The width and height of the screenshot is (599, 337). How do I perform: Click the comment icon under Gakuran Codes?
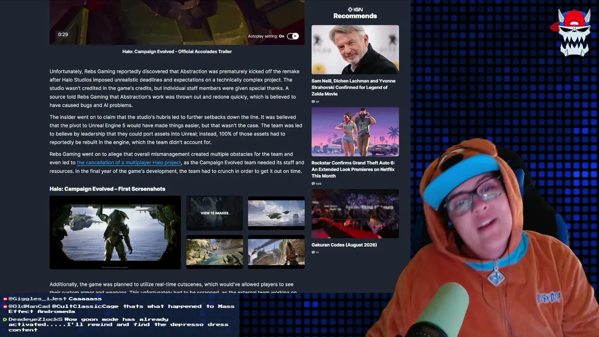pos(313,252)
